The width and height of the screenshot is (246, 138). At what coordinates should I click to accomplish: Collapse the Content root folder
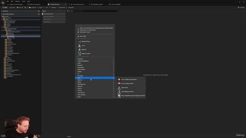tap(2, 16)
